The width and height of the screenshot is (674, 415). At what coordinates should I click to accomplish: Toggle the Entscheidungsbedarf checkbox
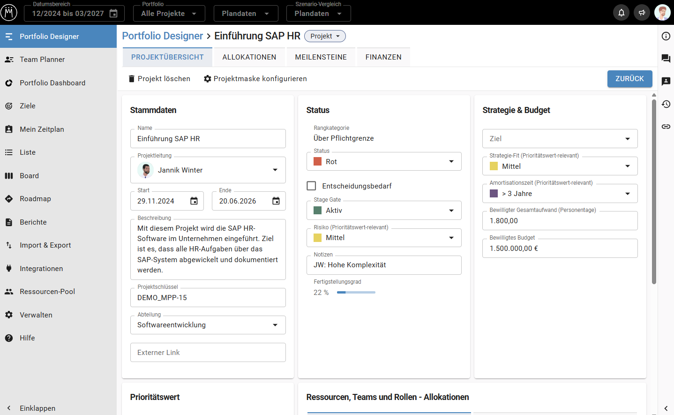[x=311, y=186]
